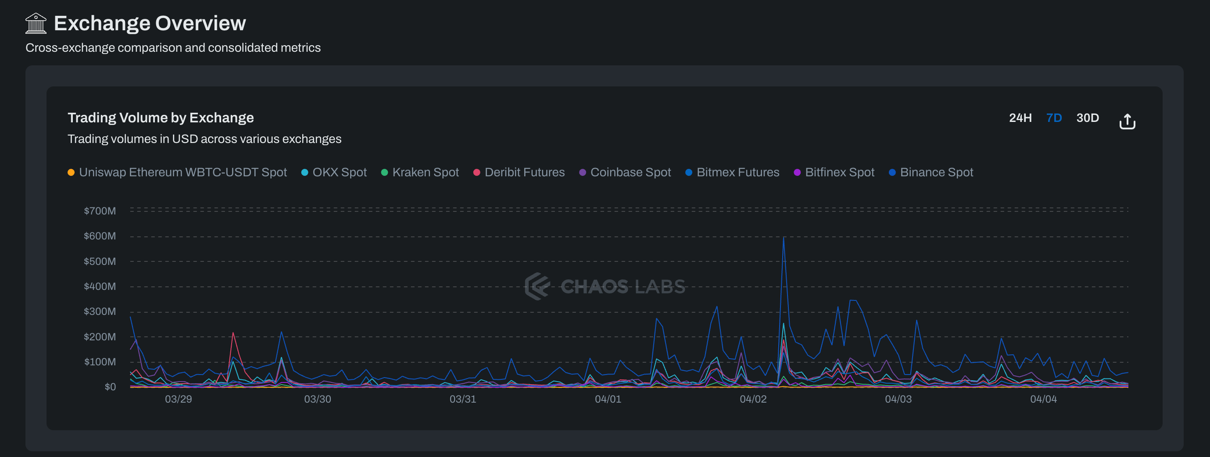Toggle Bitfinex Spot legend entry
This screenshot has width=1210, height=457.
point(834,172)
